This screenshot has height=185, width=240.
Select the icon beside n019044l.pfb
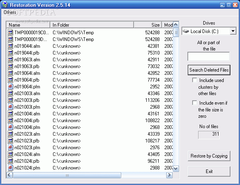[x=10, y=53]
